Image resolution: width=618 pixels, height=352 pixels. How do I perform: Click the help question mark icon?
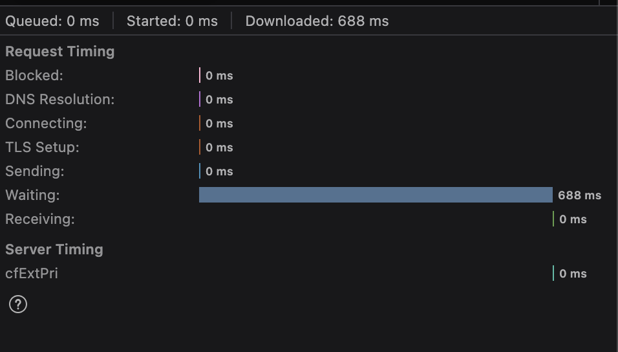(x=18, y=303)
